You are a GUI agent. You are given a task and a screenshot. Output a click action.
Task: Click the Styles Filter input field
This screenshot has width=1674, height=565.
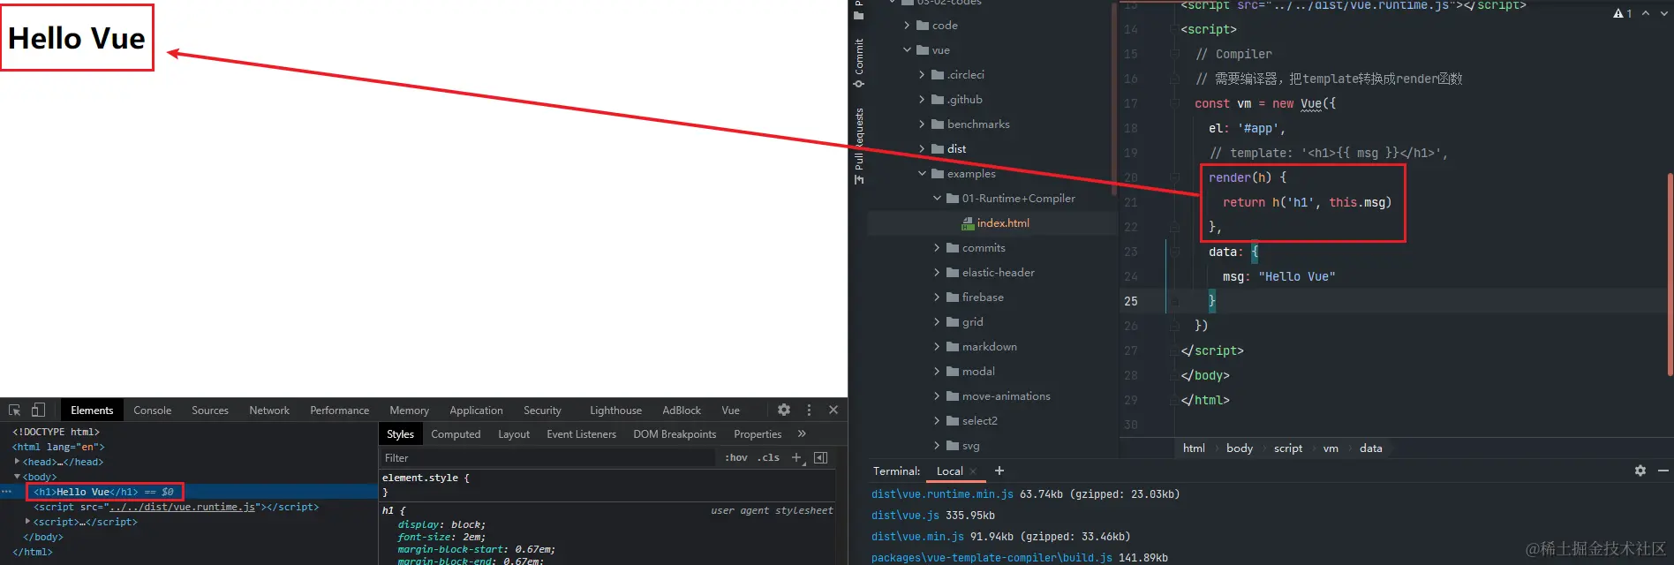[x=547, y=457]
